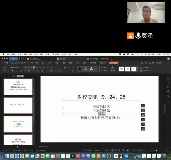Open the Tencent QQ penguin icon in dock
Viewport: 171px width, 160px height.
click(121, 156)
